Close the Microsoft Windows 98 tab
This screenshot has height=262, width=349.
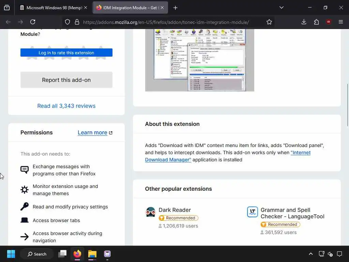[x=86, y=8]
